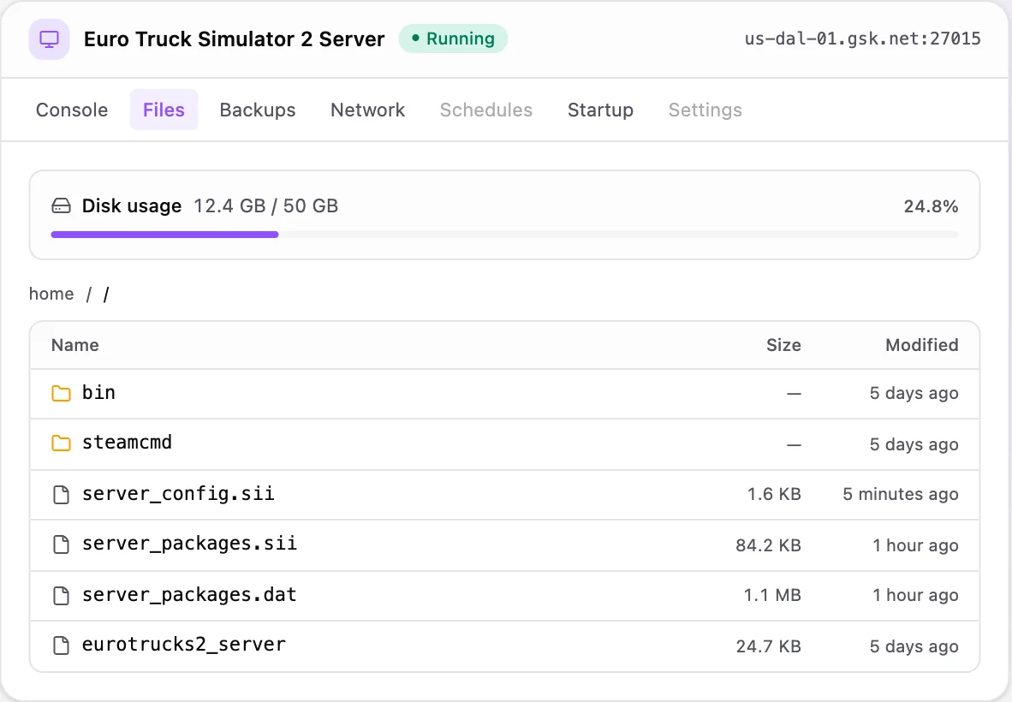Click the Disk usage label
The width and height of the screenshot is (1012, 702).
[132, 205]
